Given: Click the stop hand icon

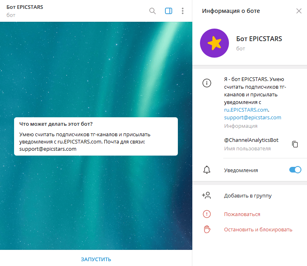Looking at the screenshot, I should pyautogui.click(x=207, y=230).
